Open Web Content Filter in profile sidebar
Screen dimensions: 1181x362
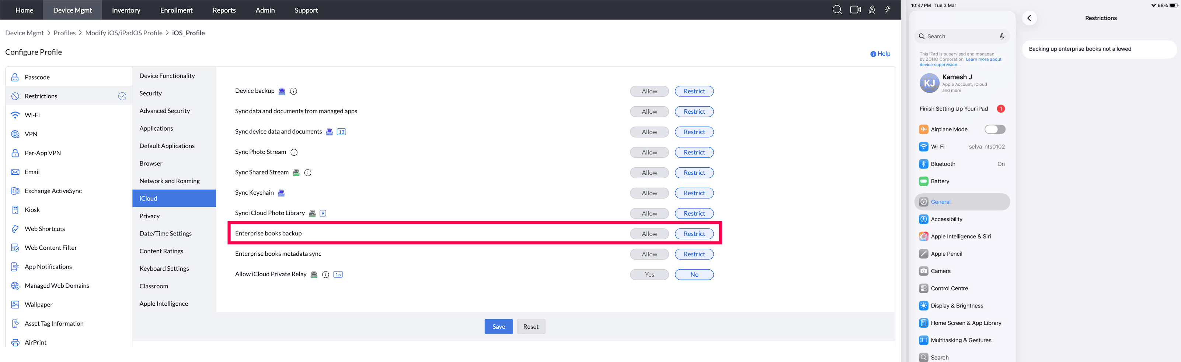[x=69, y=248]
